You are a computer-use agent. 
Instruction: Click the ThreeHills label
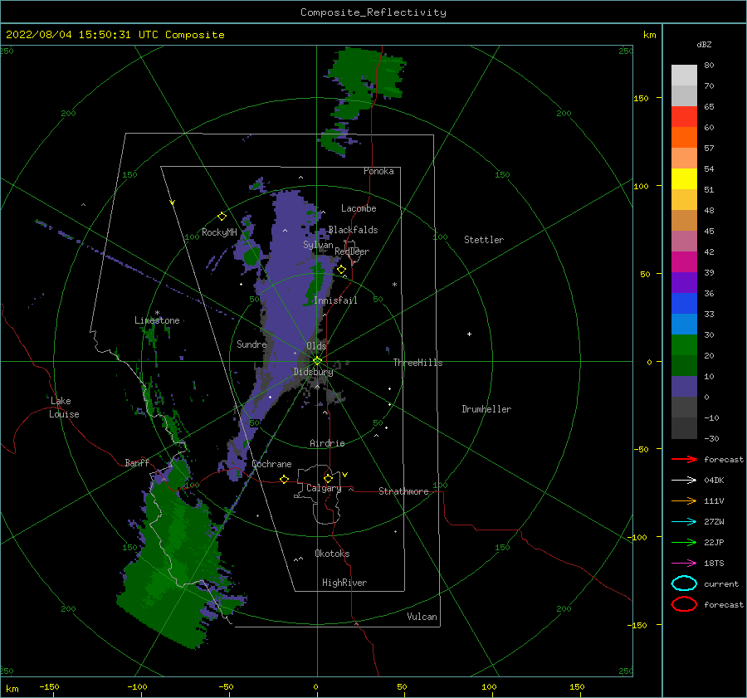[417, 363]
